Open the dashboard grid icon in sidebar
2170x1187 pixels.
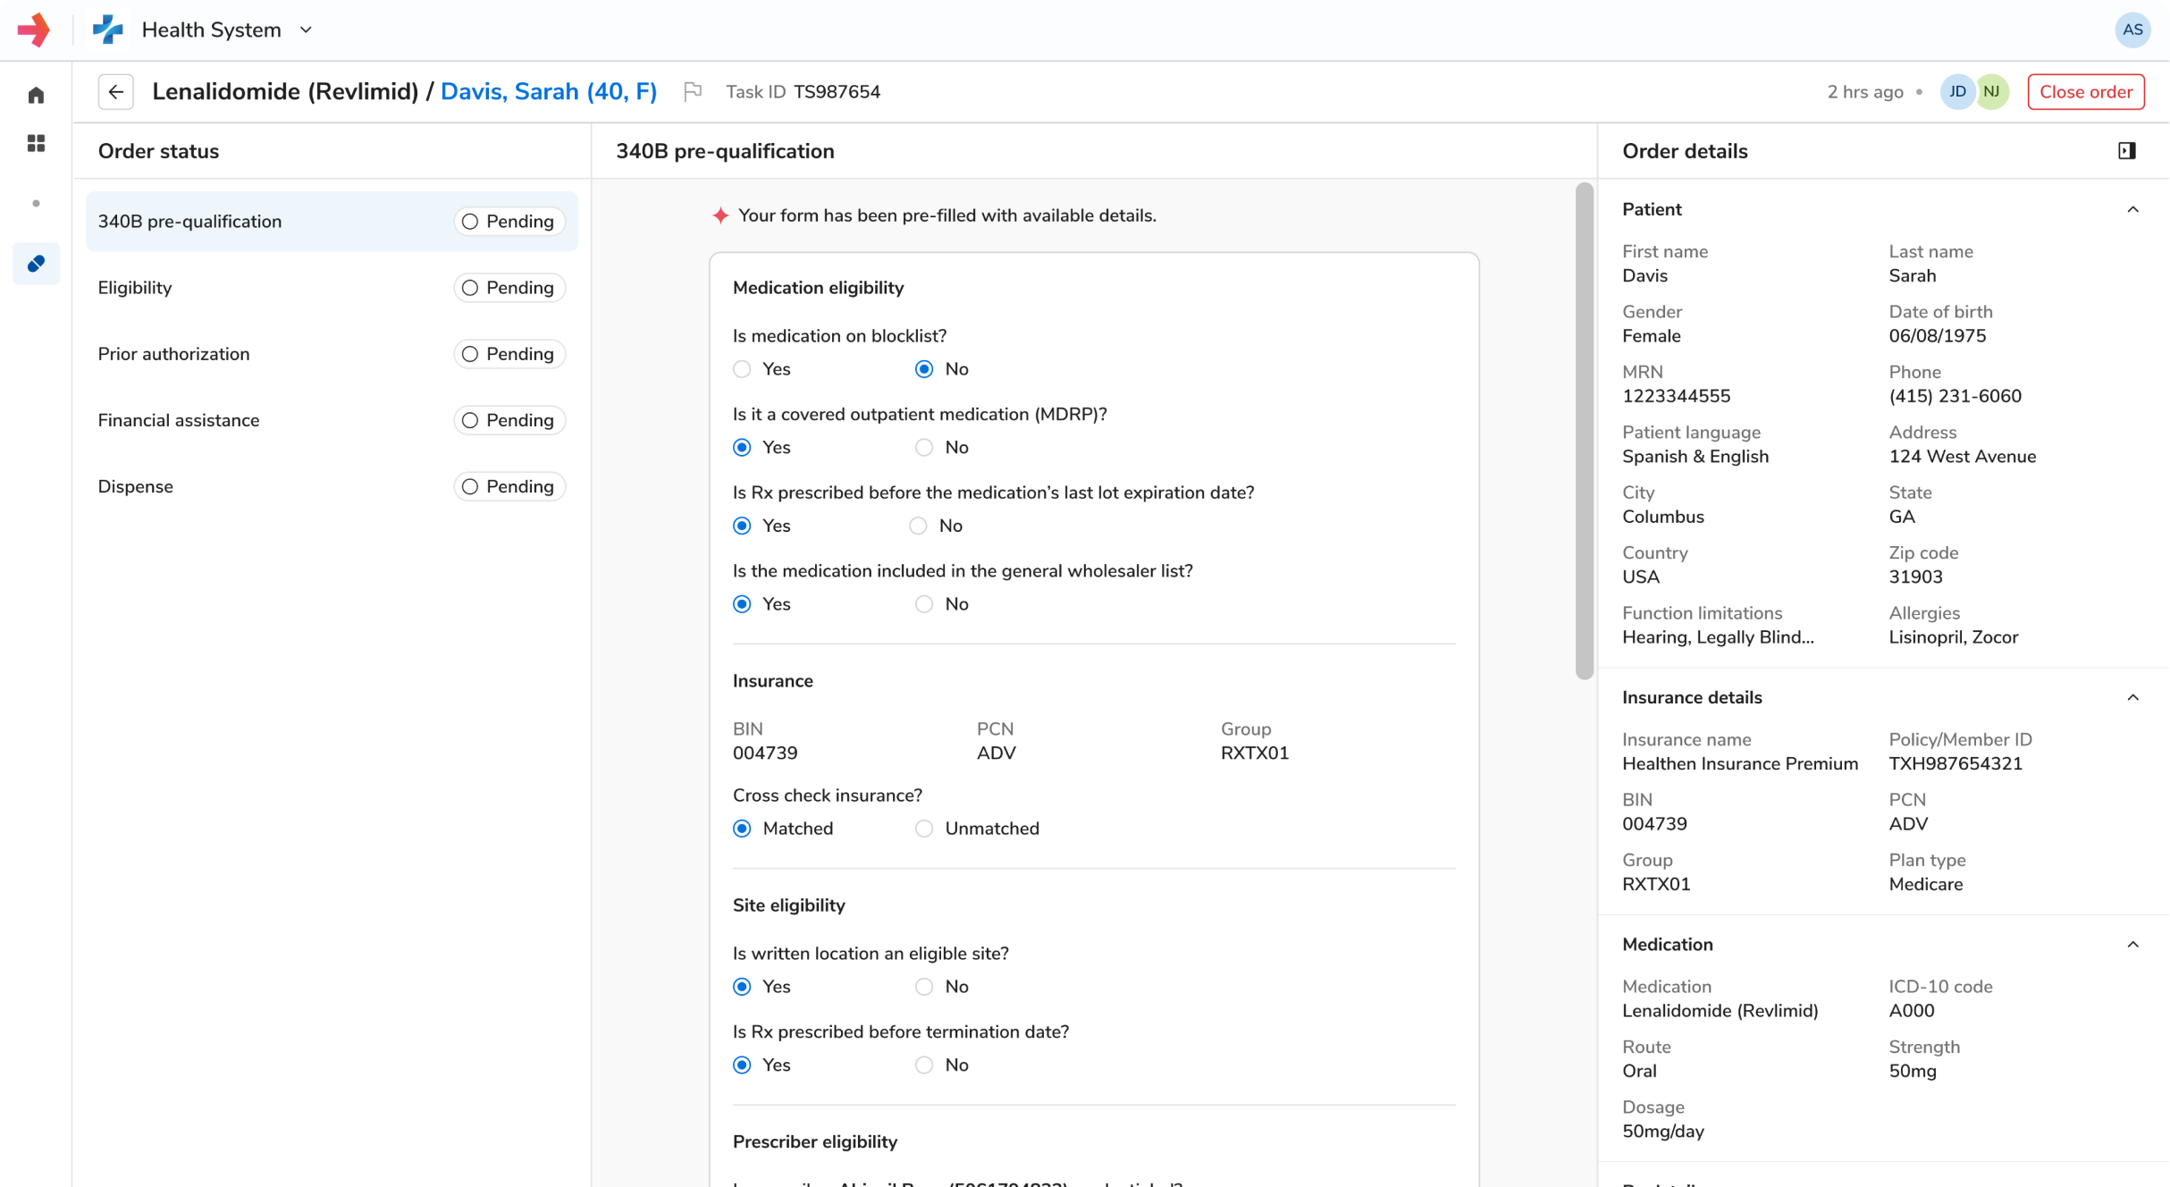tap(36, 143)
